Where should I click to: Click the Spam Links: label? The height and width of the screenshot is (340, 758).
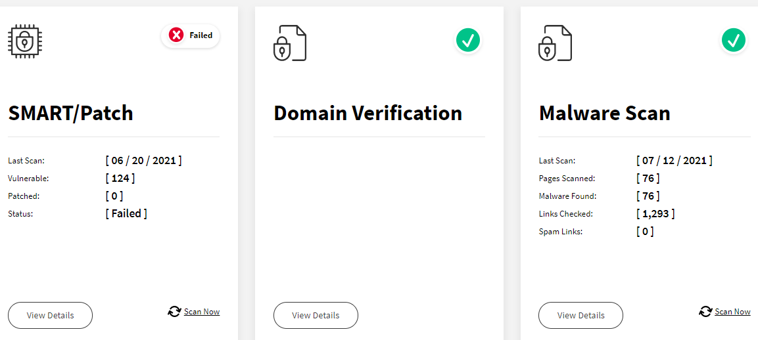[x=561, y=231]
